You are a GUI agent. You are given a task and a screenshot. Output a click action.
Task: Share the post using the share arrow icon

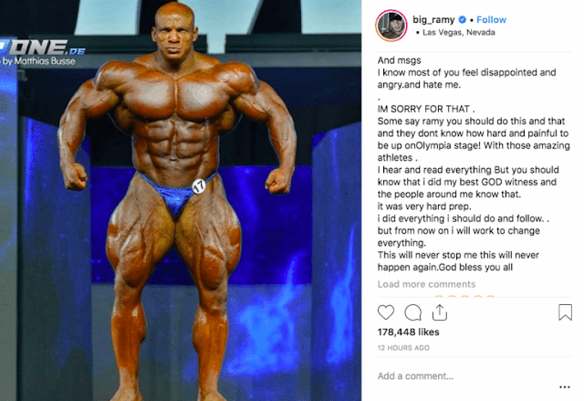(x=440, y=312)
